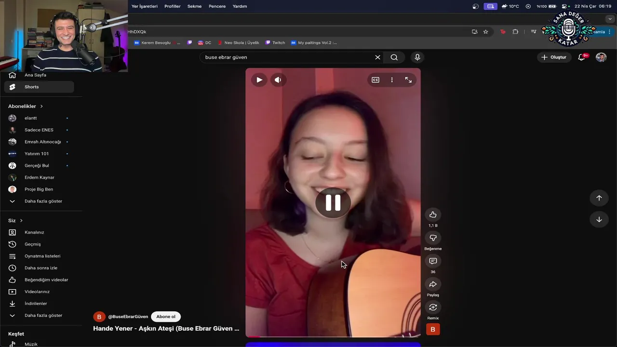Viewport: 617px width, 347px height.
Task: Open the browser extensions puzzle icon
Action: coord(515,32)
